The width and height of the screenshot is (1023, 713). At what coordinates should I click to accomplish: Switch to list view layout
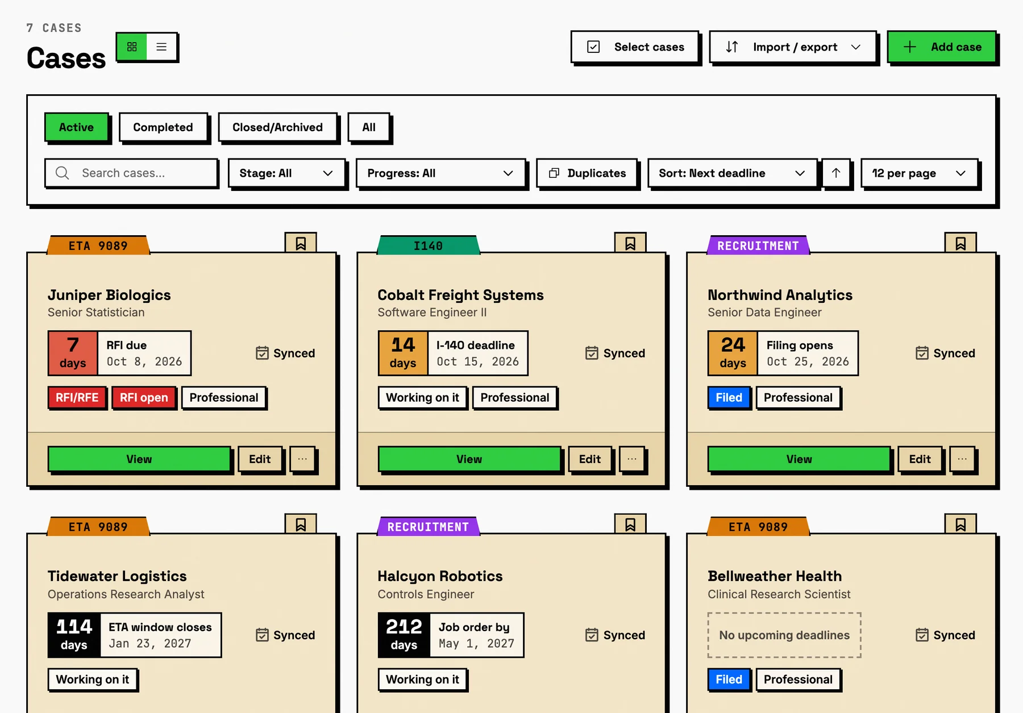point(161,47)
